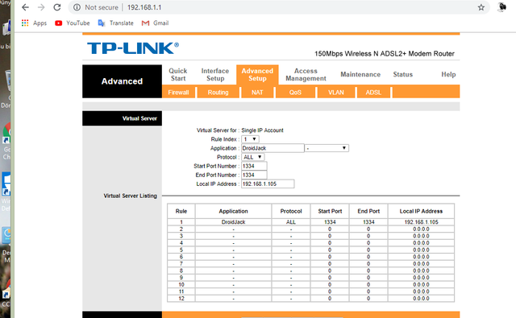Go to the Firewall submenu
Image resolution: width=516 pixels, height=318 pixels.
pos(178,93)
